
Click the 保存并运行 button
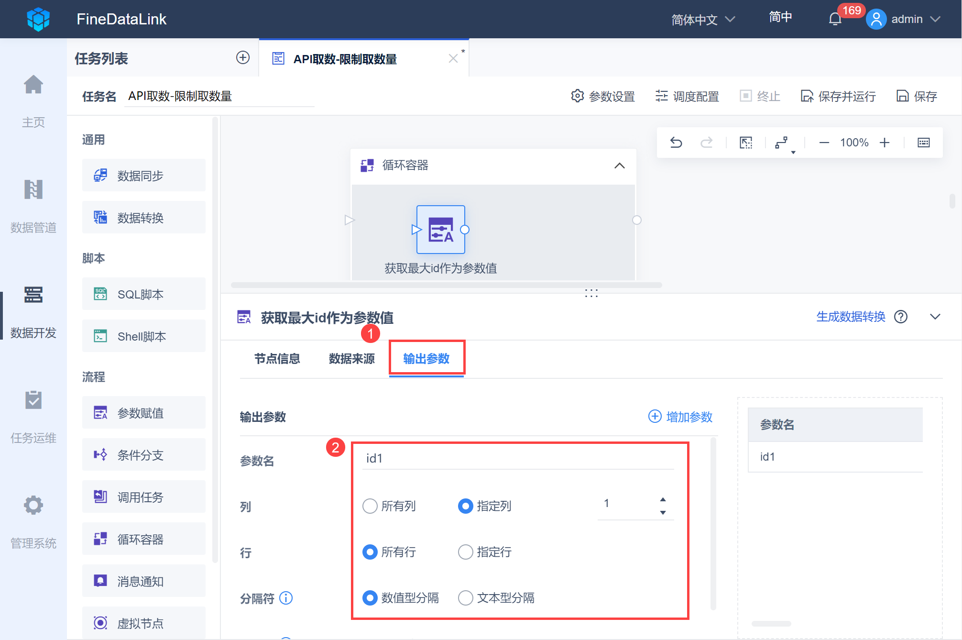click(838, 96)
